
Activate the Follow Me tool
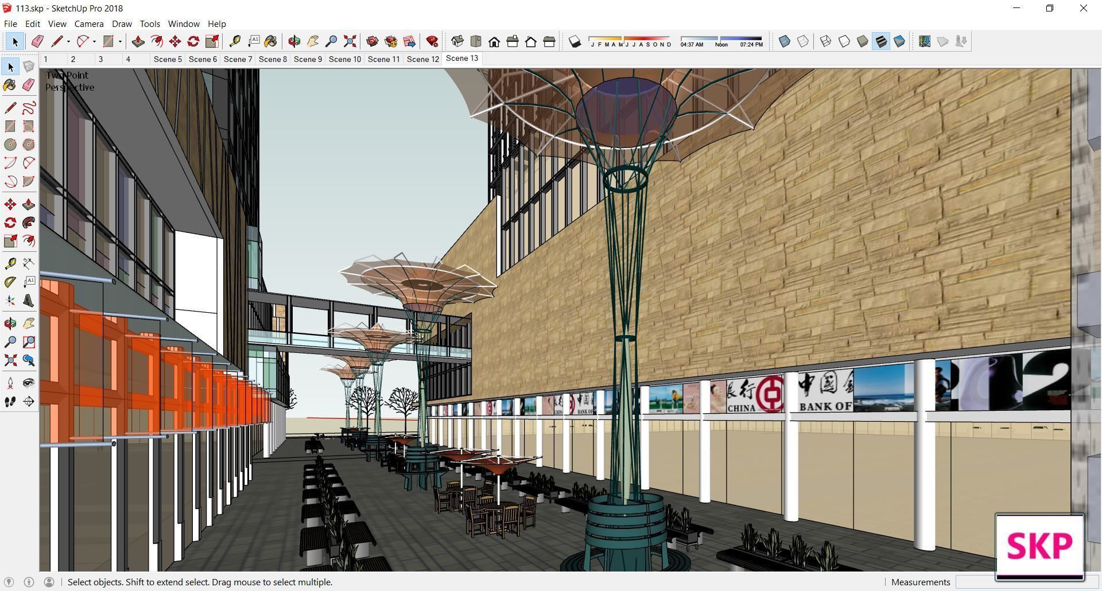click(29, 223)
